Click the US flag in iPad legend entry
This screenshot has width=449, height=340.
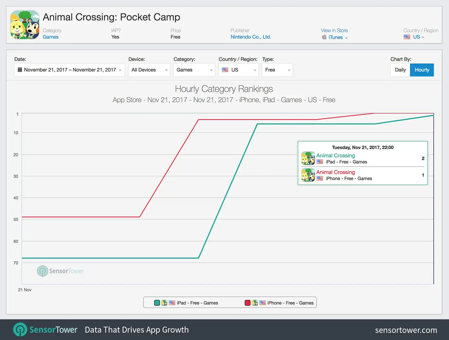(x=172, y=303)
